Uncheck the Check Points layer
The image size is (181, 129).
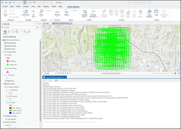coord(6,68)
